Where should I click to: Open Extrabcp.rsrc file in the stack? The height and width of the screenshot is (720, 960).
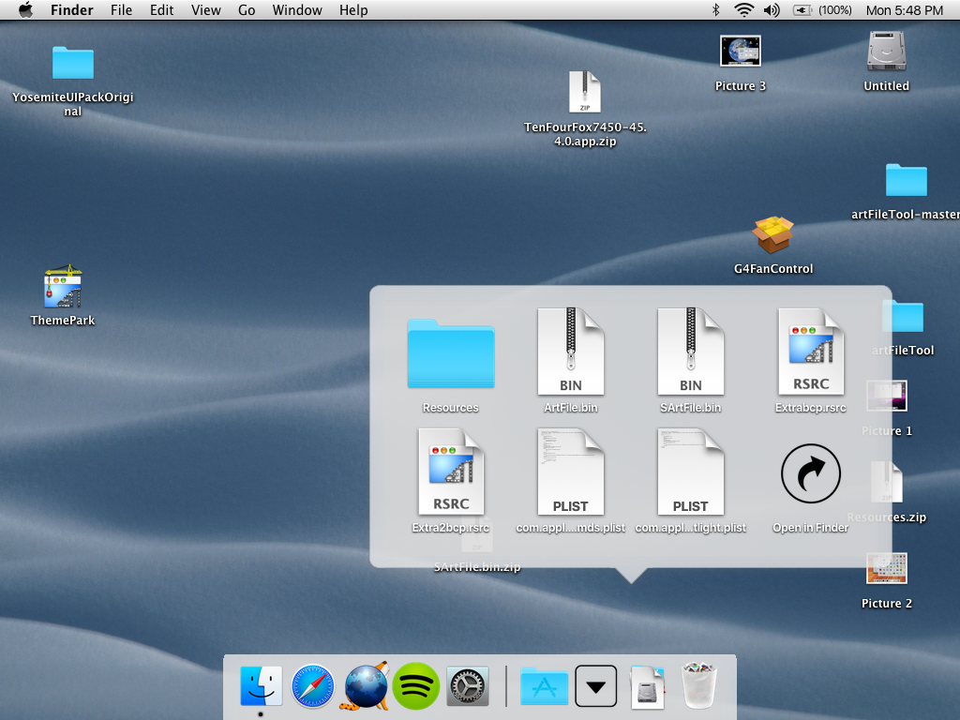pos(811,352)
